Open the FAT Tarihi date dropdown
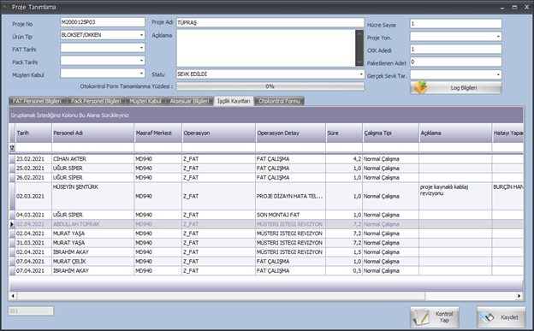Screen dimensions: 534x331 click(141, 48)
